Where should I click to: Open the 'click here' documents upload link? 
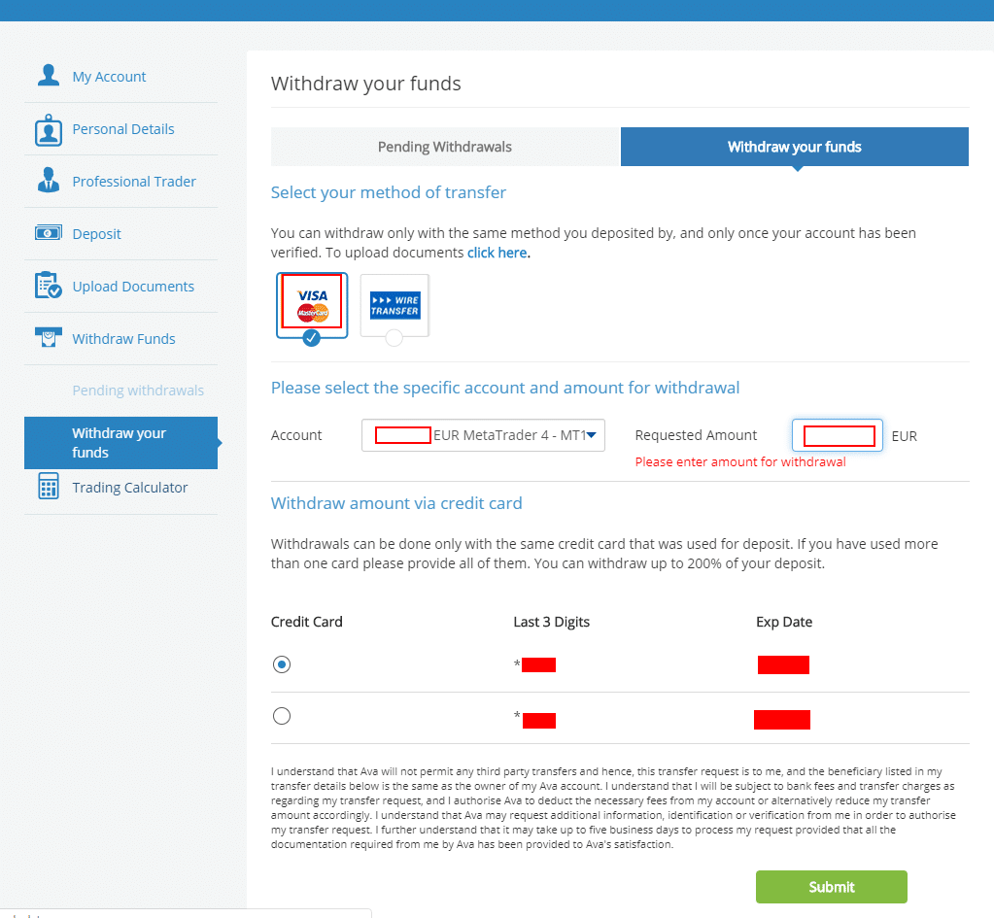pos(497,252)
